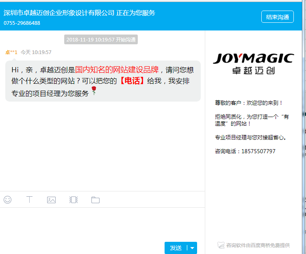
Task: Click 结束沟通 to end the chat
Action: point(277,17)
